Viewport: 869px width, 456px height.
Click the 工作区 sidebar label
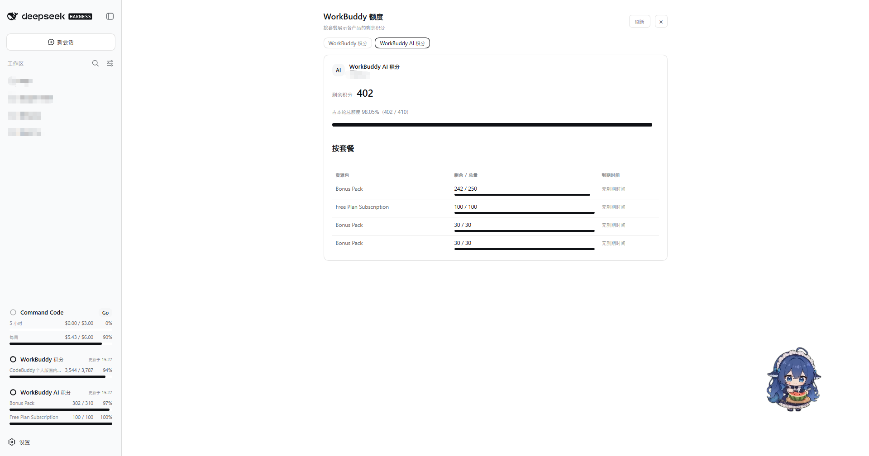(15, 64)
